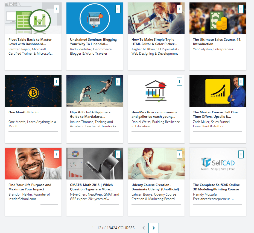This screenshot has height=233, width=254.
Task: Open menu on Master Course sales funnel card
Action: (x=241, y=81)
